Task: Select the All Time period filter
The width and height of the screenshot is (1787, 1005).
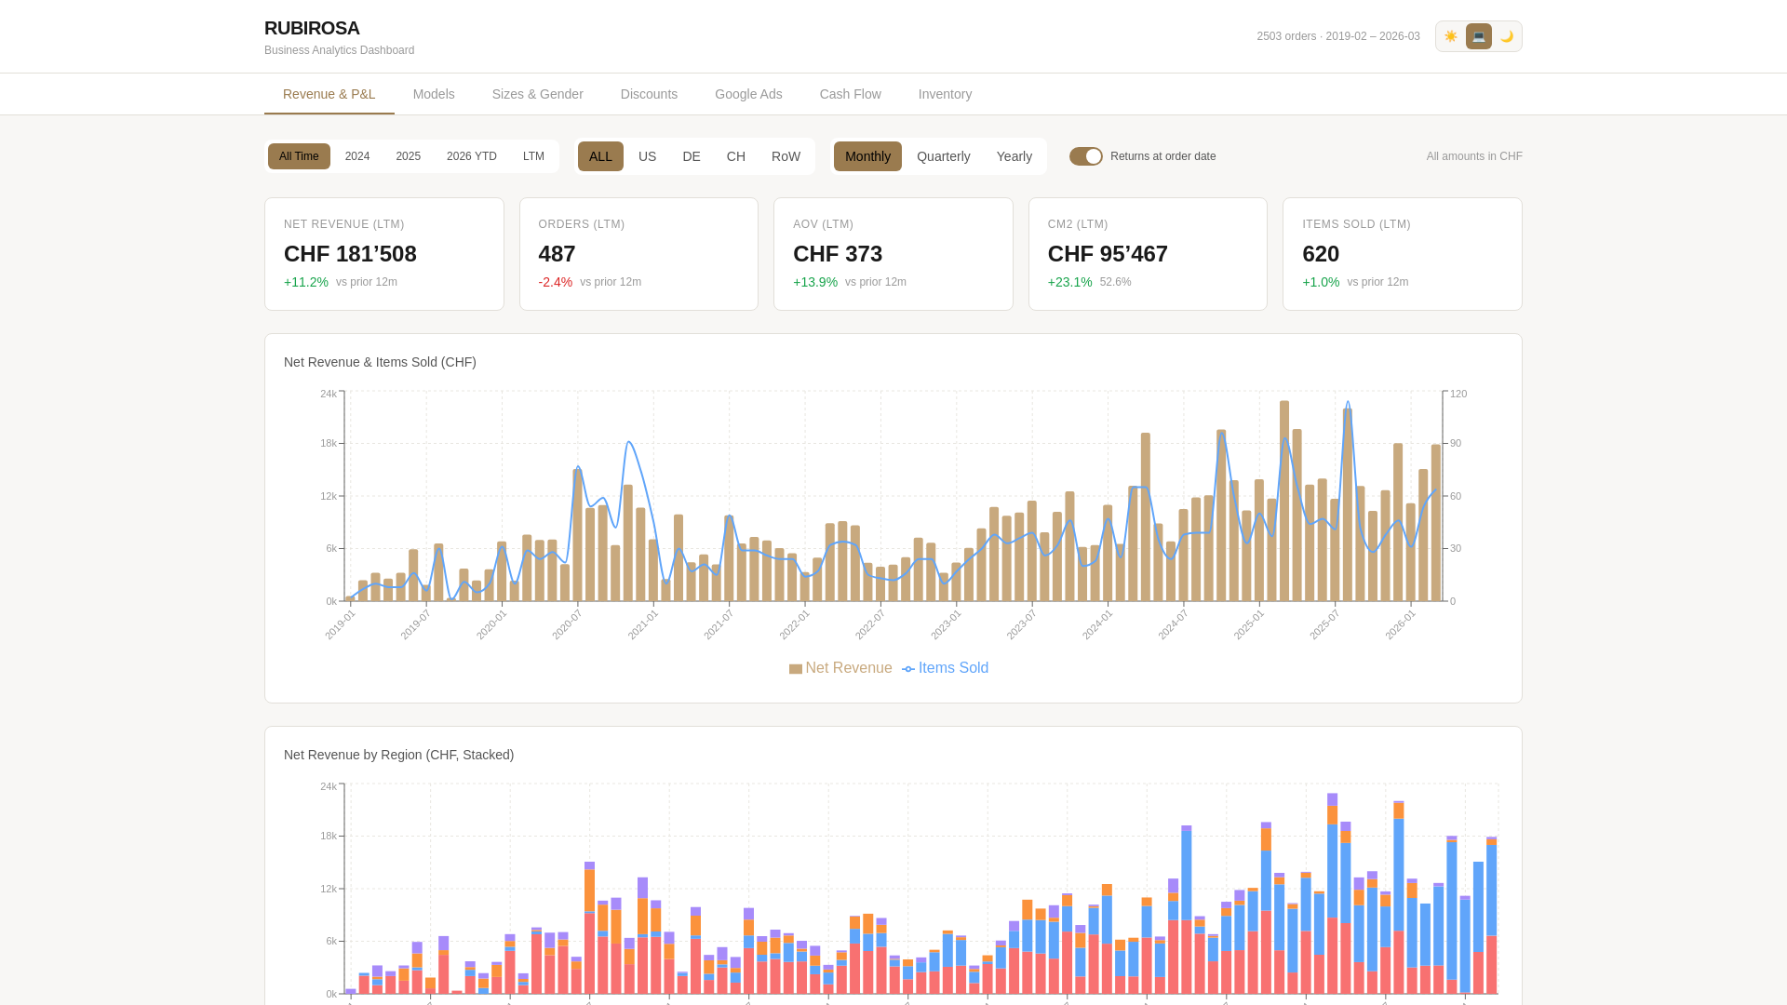Action: click(x=299, y=156)
